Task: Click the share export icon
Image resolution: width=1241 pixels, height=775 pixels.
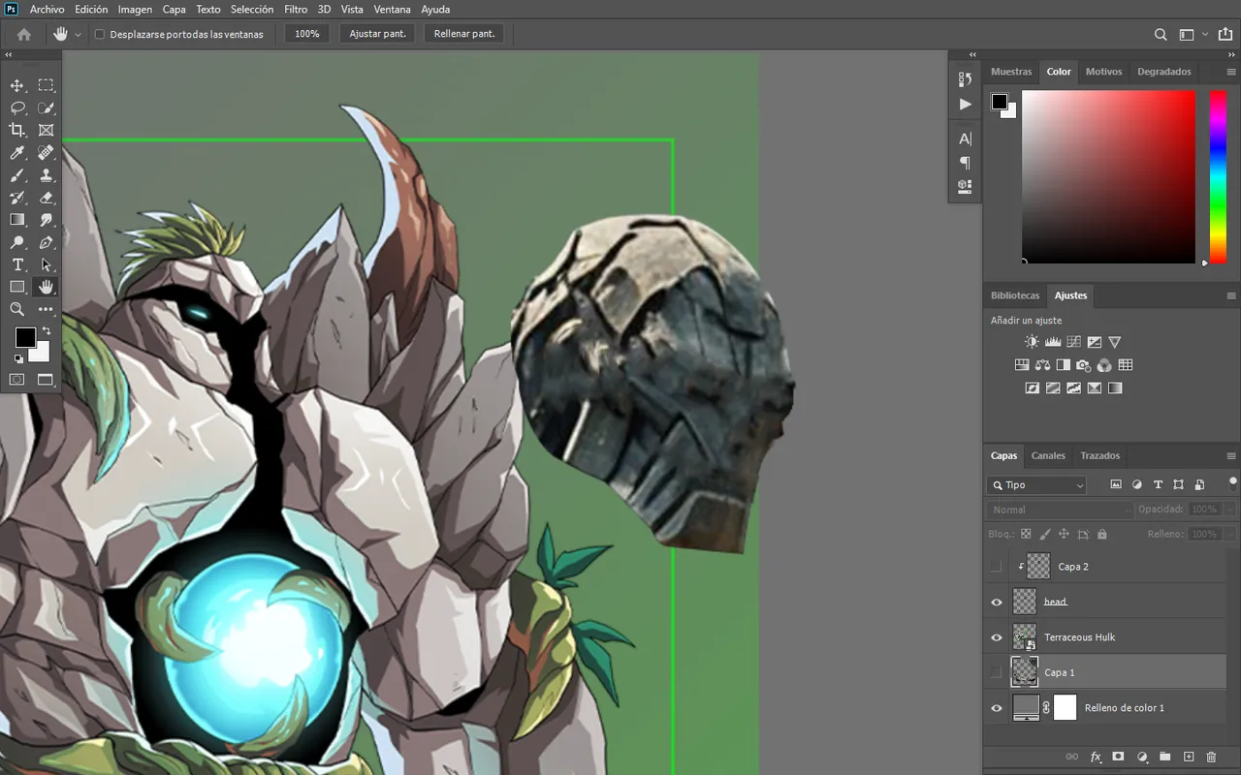Action: (x=1225, y=34)
